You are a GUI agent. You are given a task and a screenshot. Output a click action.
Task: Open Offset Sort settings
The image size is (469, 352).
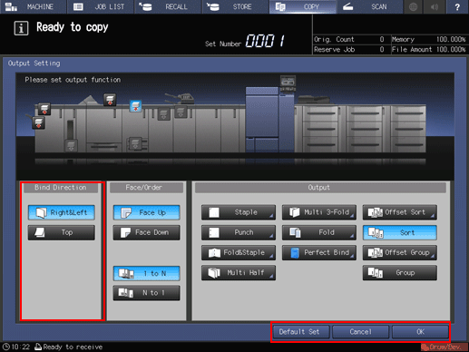[x=400, y=212]
